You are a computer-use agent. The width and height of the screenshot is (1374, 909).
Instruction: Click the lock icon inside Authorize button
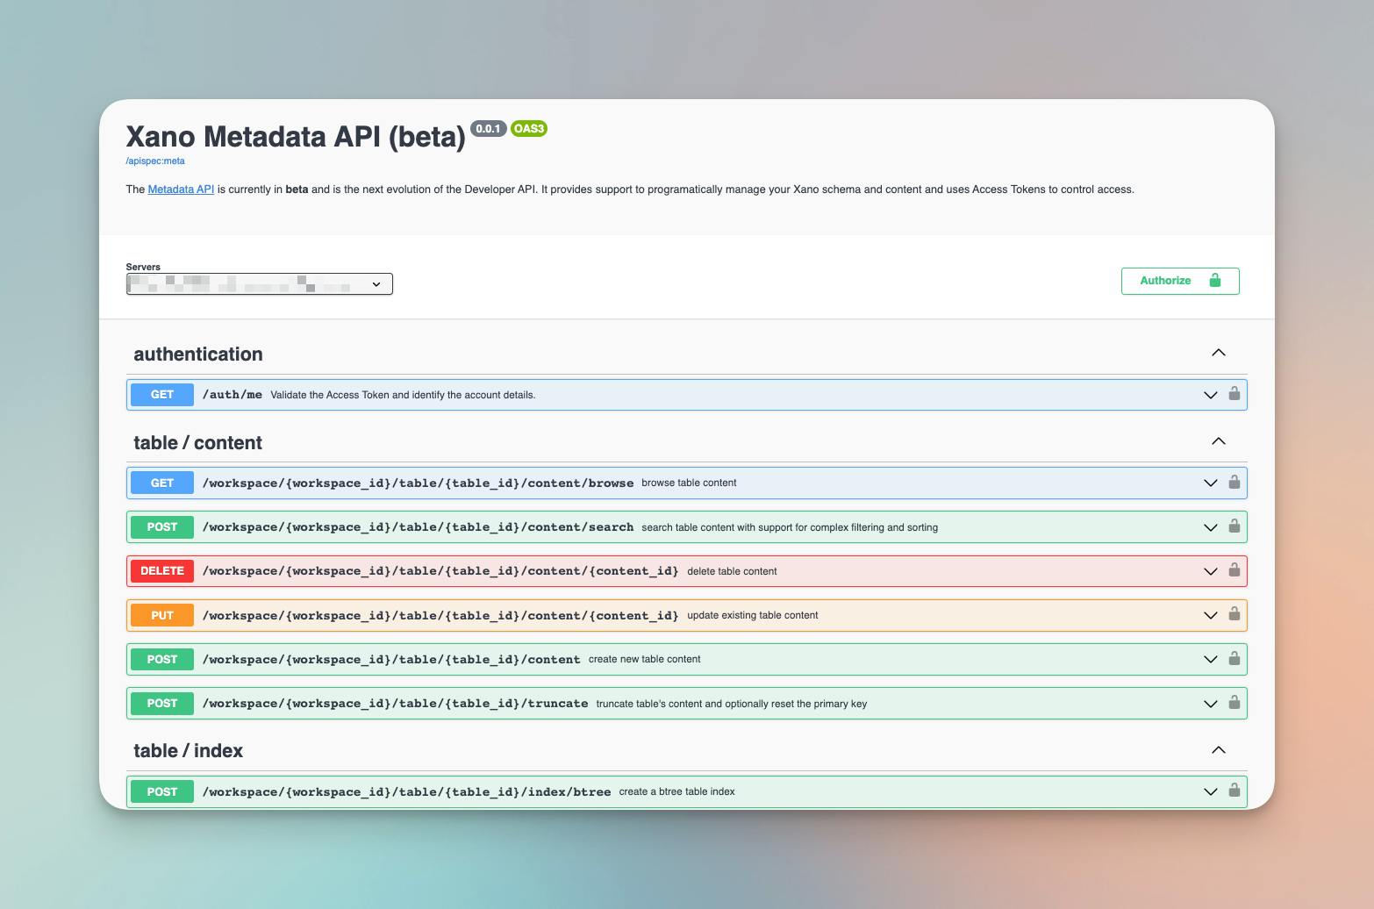(x=1215, y=280)
